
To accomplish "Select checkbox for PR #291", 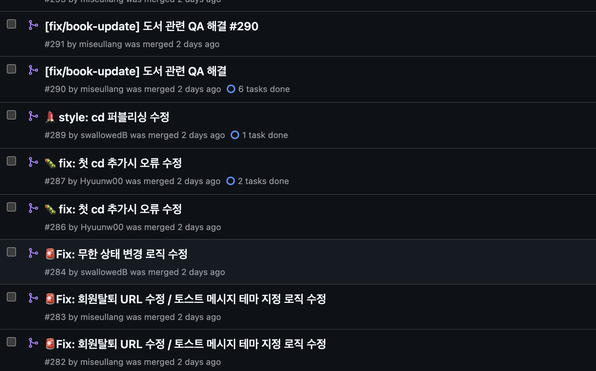I will pos(11,24).
